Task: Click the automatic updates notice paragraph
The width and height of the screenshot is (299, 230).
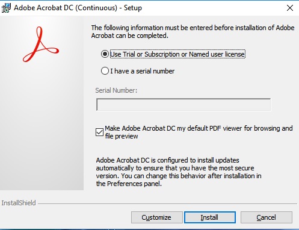Action: click(x=179, y=172)
